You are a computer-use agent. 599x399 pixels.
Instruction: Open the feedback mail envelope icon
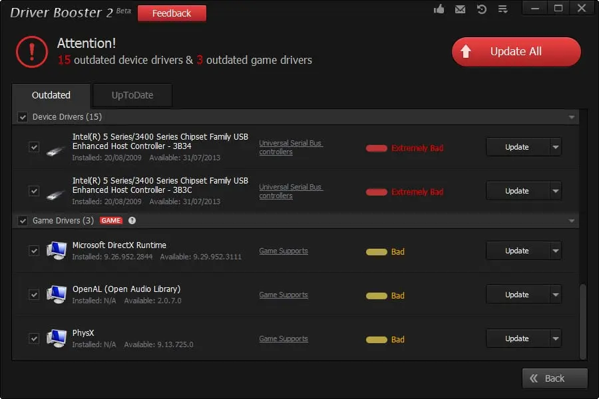pos(460,9)
